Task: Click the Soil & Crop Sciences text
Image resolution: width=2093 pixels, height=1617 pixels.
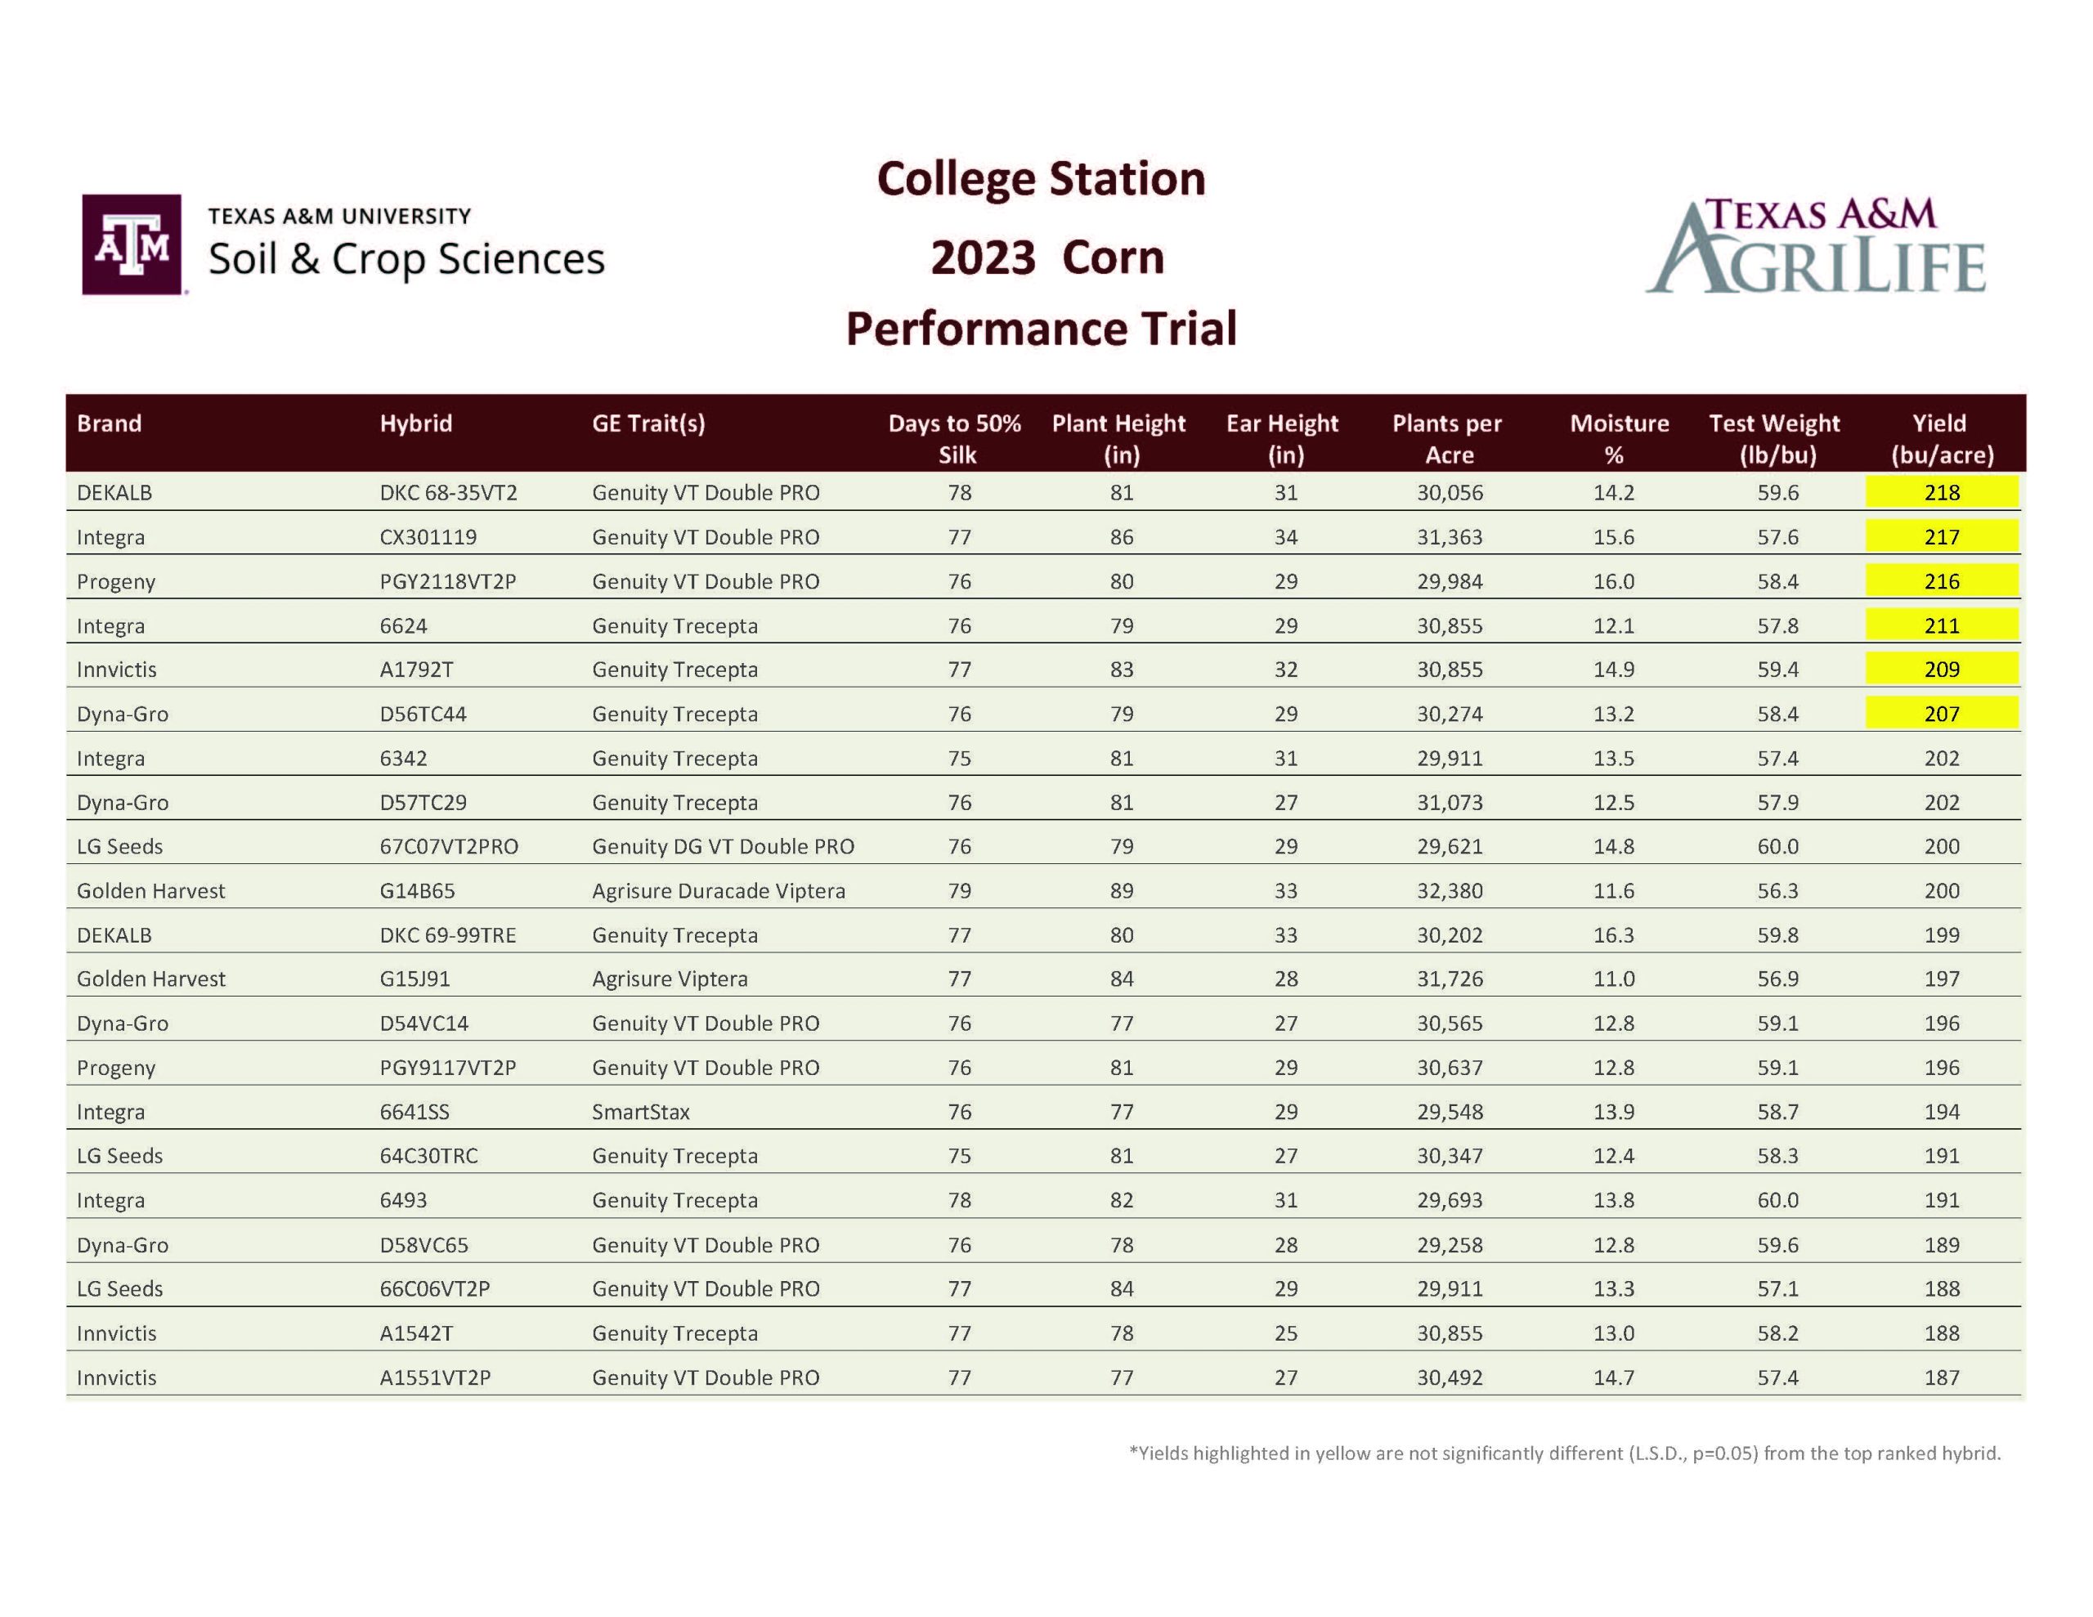Action: click(x=406, y=259)
